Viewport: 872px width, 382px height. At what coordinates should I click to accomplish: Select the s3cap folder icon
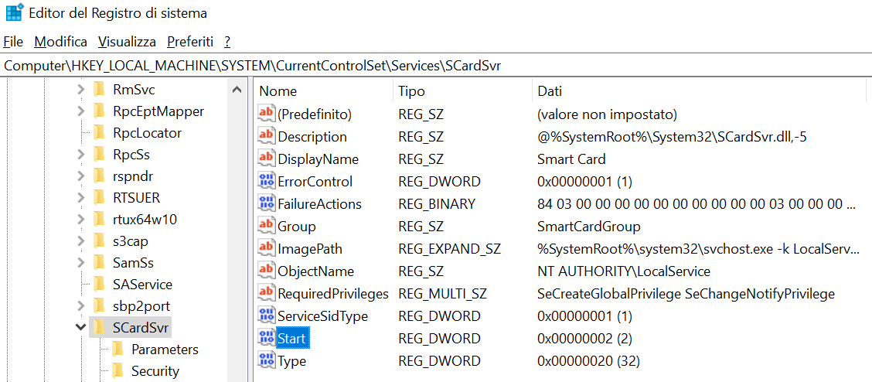point(99,240)
